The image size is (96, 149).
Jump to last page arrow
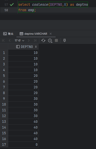[x=35, y=41]
